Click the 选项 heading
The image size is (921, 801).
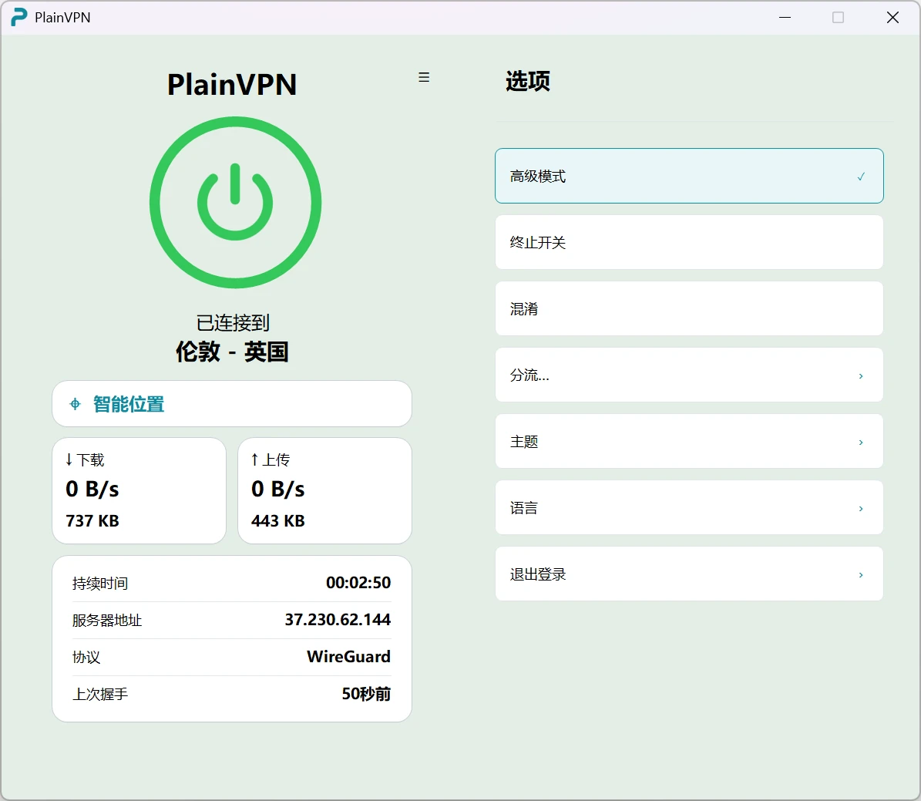(527, 81)
